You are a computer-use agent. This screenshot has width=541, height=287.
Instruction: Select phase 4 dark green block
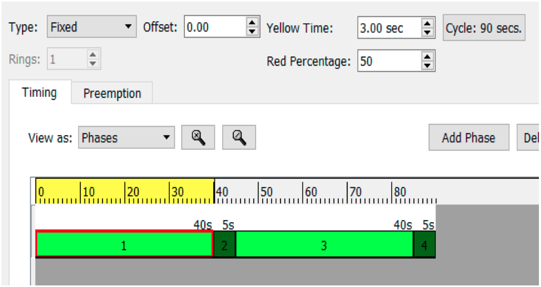(424, 244)
